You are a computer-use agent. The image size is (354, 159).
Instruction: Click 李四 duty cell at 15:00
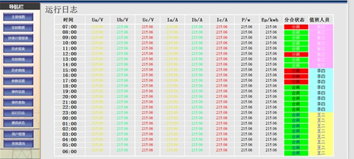(321, 70)
